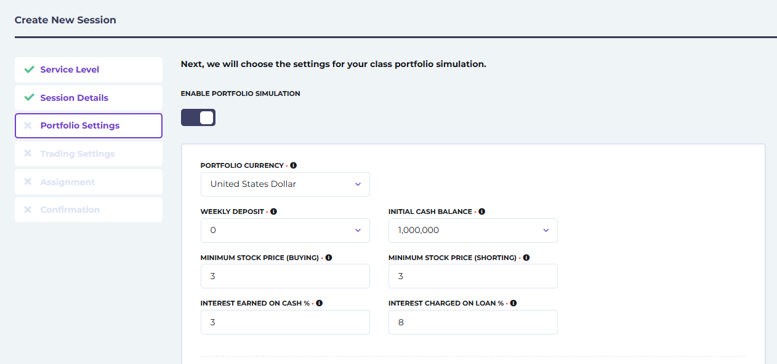Click the Initial Cash Balance info icon
Image resolution: width=777 pixels, height=364 pixels.
tap(481, 212)
